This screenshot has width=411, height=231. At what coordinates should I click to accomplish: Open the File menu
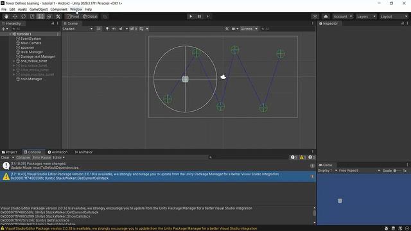click(4, 9)
